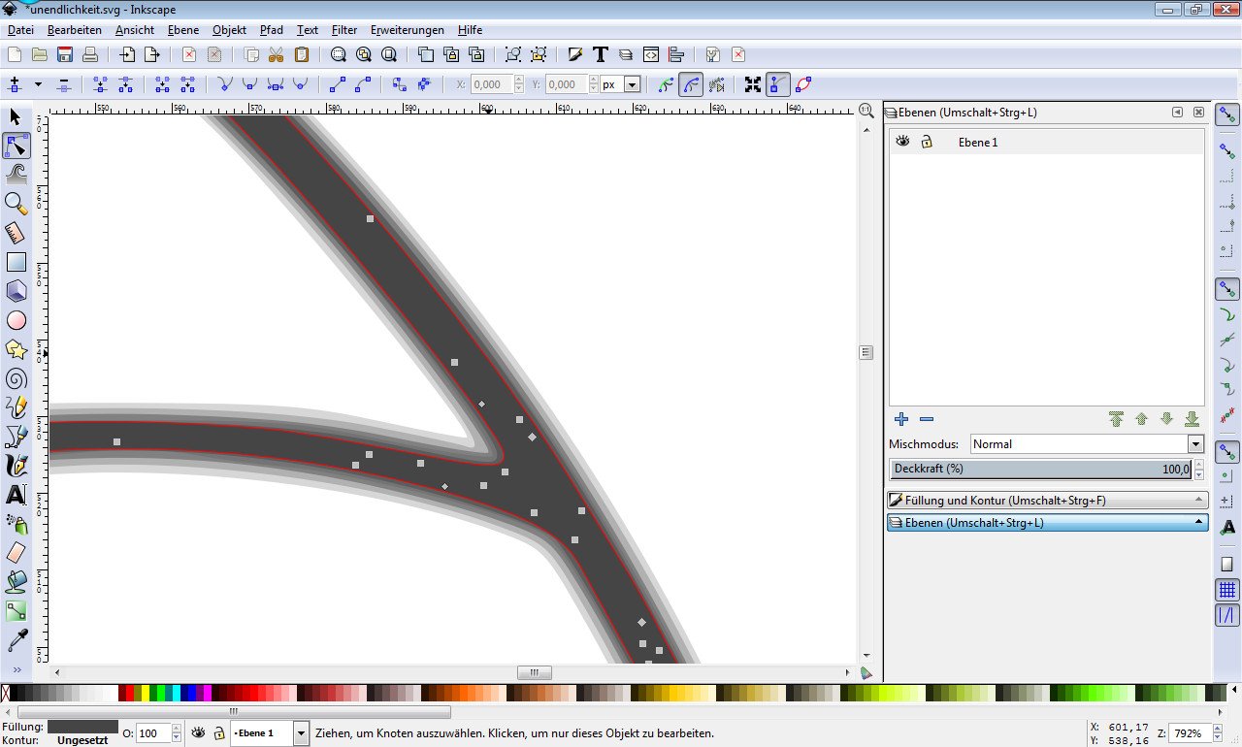Toggle visibility of layer Ebene 1

pos(902,142)
